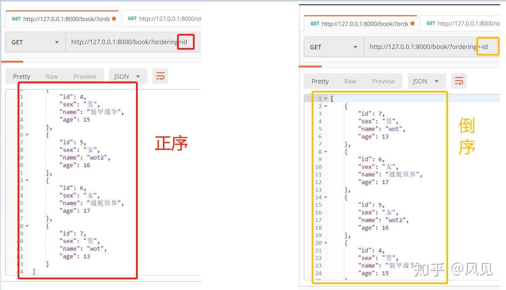Viewport: 506px width, 290px height.
Task: Click "id": 7 line in right response
Action: [x=371, y=114]
